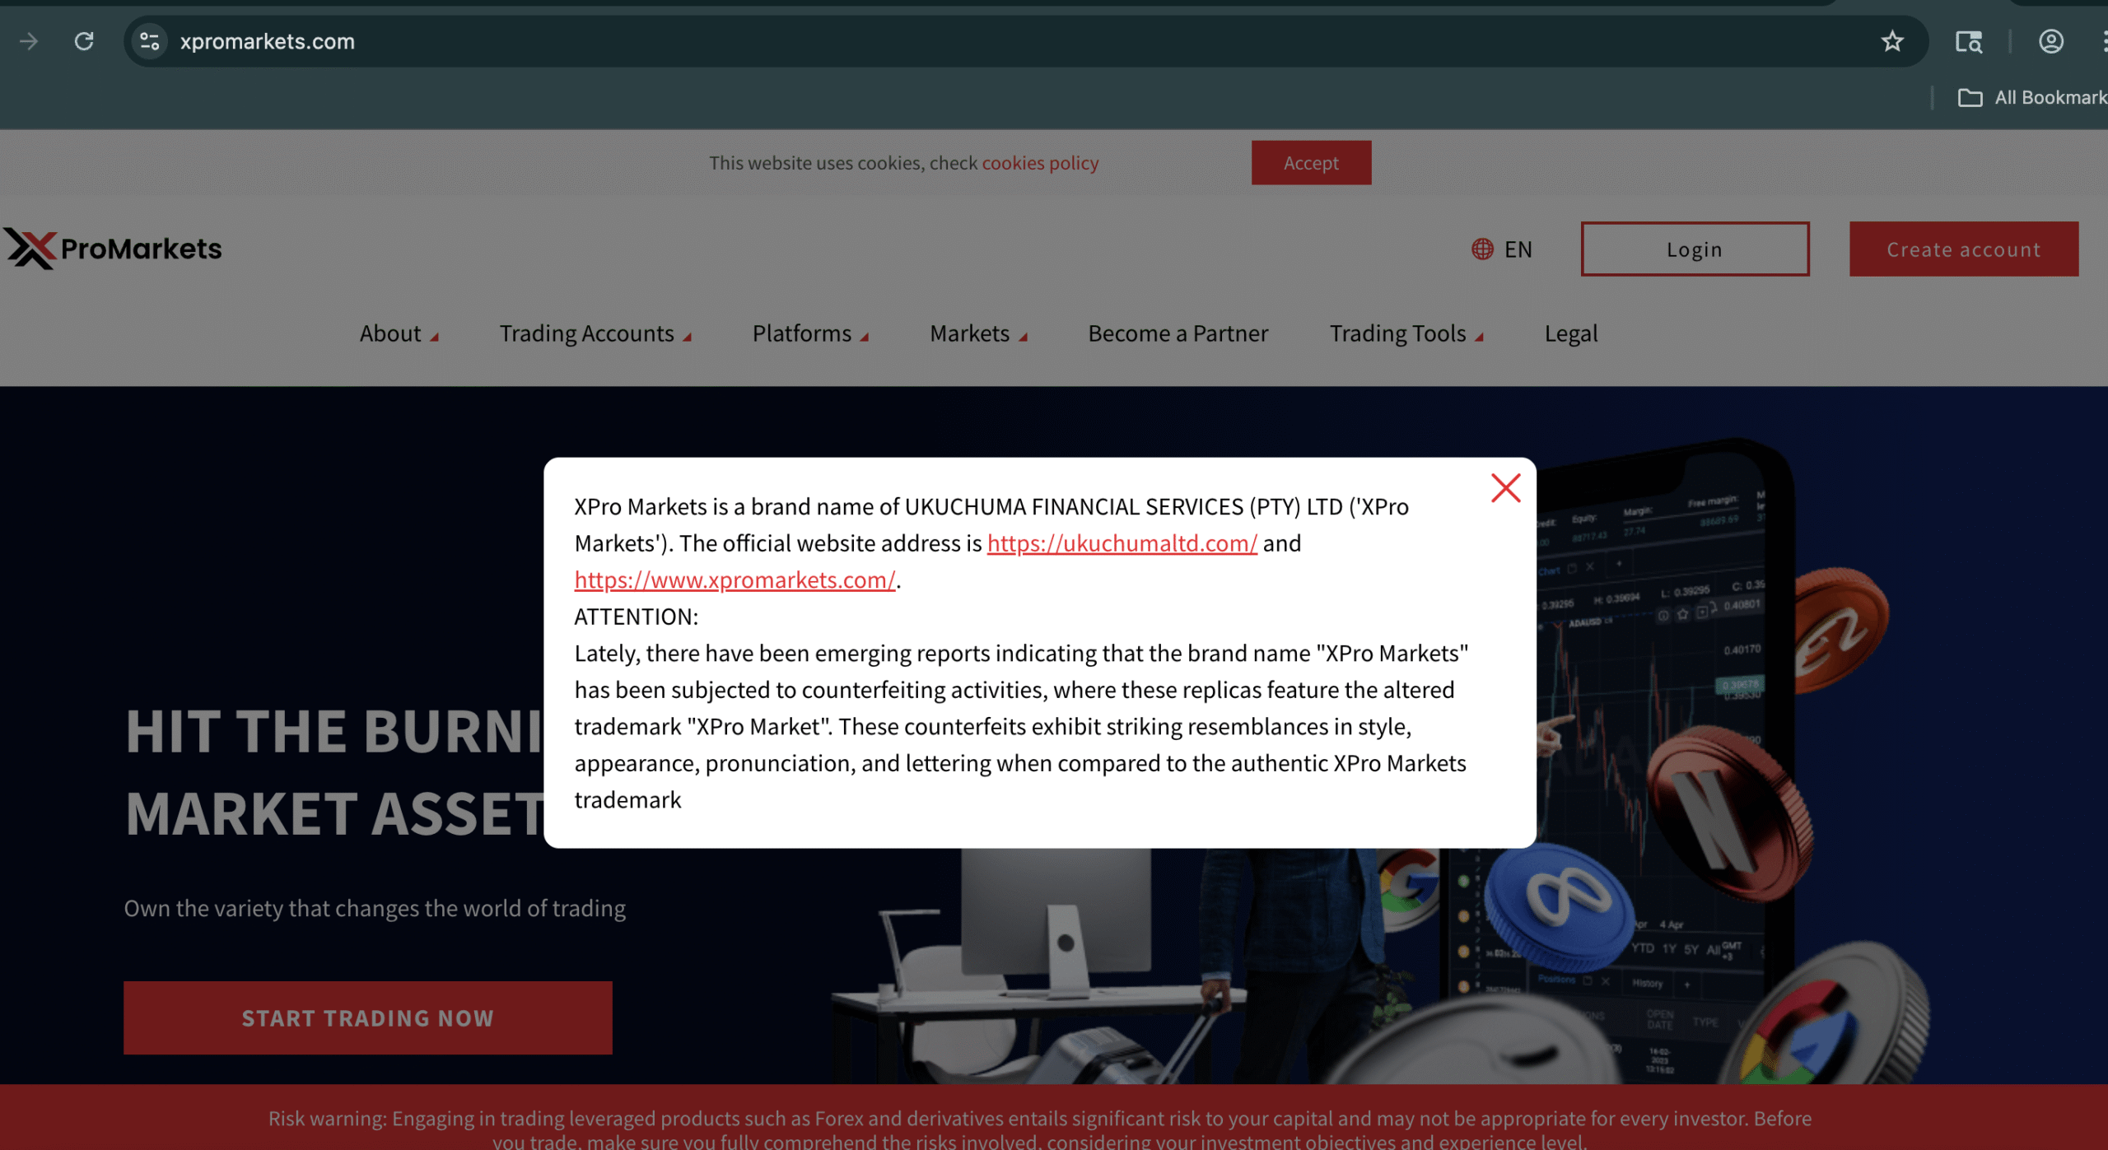This screenshot has width=2108, height=1150.
Task: Expand the Trading Accounts menu
Action: 595,333
